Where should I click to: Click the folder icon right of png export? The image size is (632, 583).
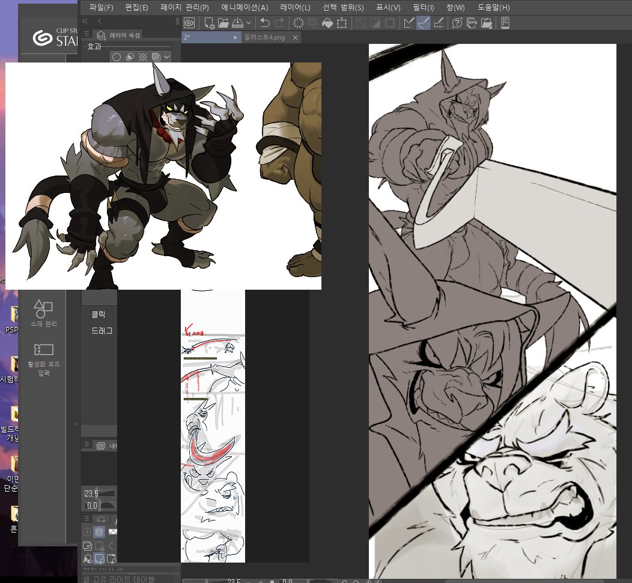click(x=487, y=23)
